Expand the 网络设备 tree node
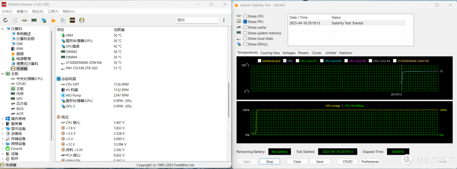The width and height of the screenshot is (457, 169). (3, 144)
